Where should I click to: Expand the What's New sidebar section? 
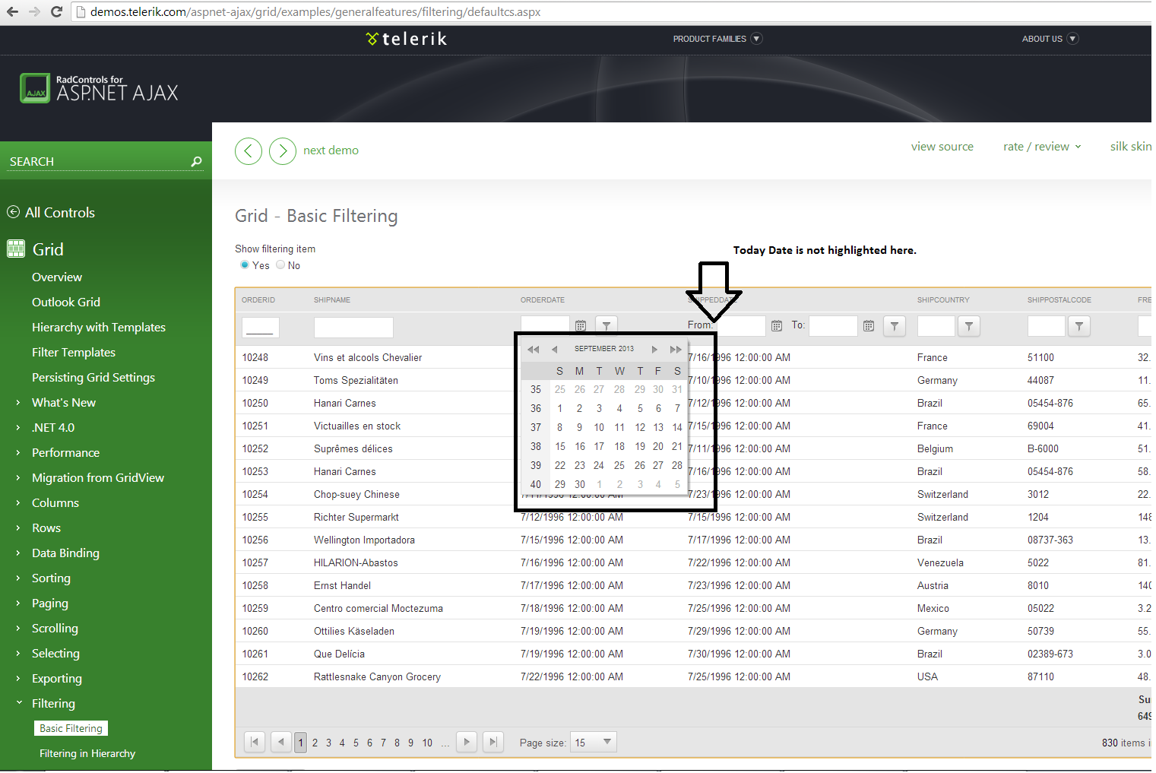pyautogui.click(x=18, y=403)
